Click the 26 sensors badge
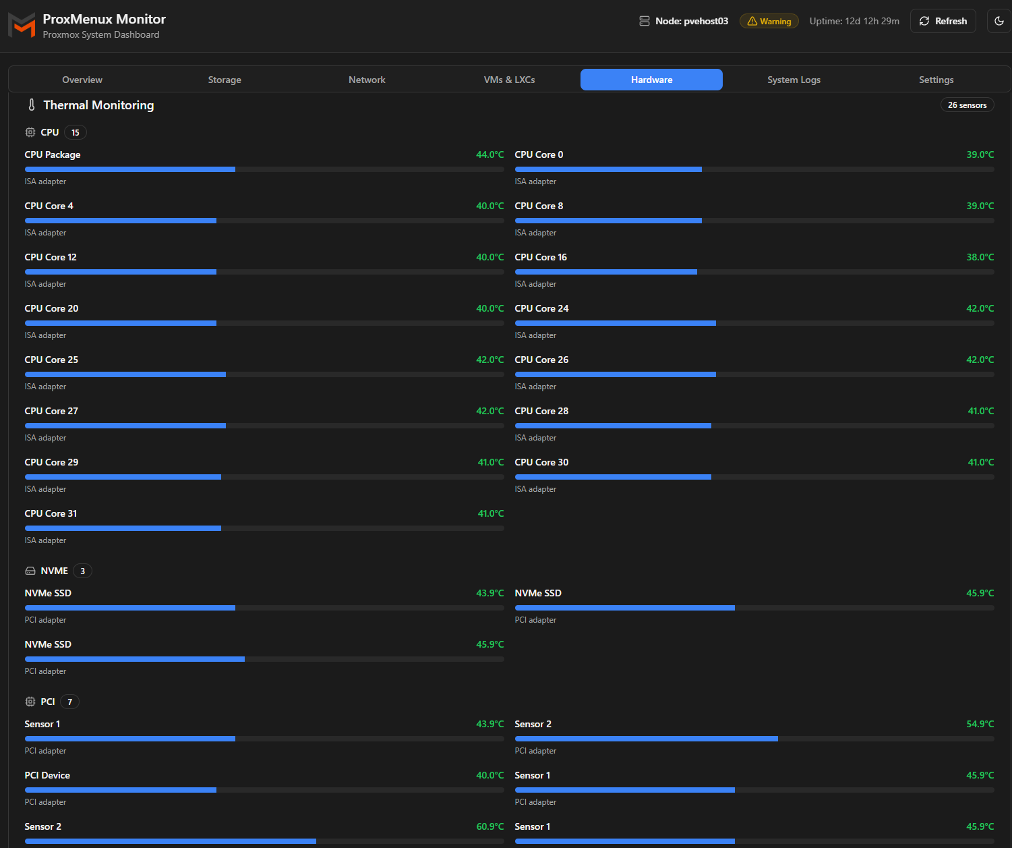The height and width of the screenshot is (848, 1012). coord(967,105)
